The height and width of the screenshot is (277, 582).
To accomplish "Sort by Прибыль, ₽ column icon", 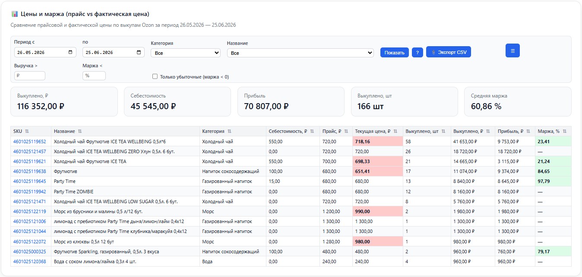I will pos(527,131).
